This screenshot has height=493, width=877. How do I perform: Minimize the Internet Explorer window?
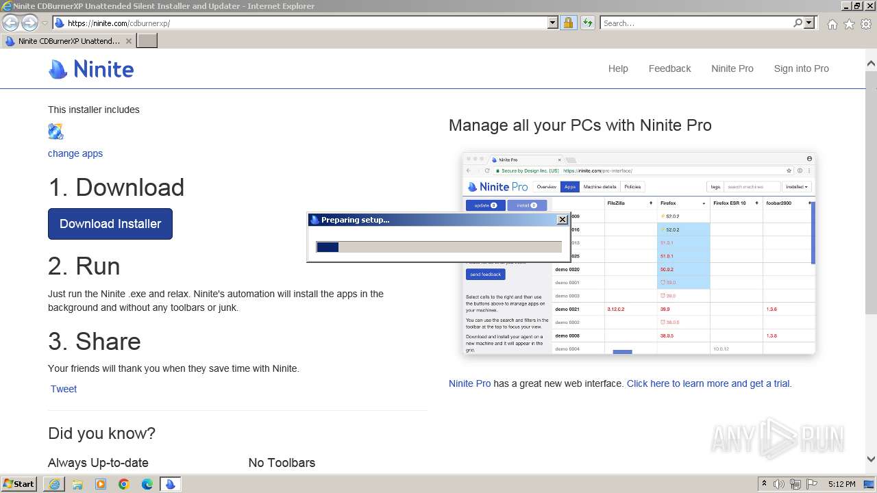click(x=846, y=5)
